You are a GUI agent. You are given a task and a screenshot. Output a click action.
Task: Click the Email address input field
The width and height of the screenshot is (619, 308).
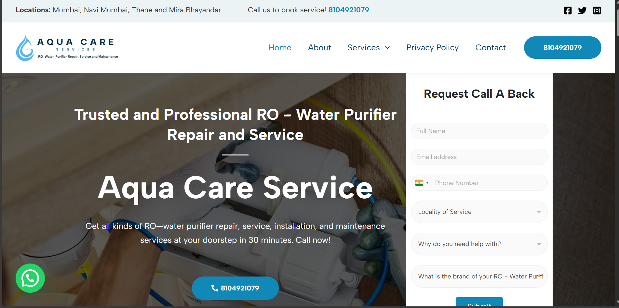[x=479, y=157]
